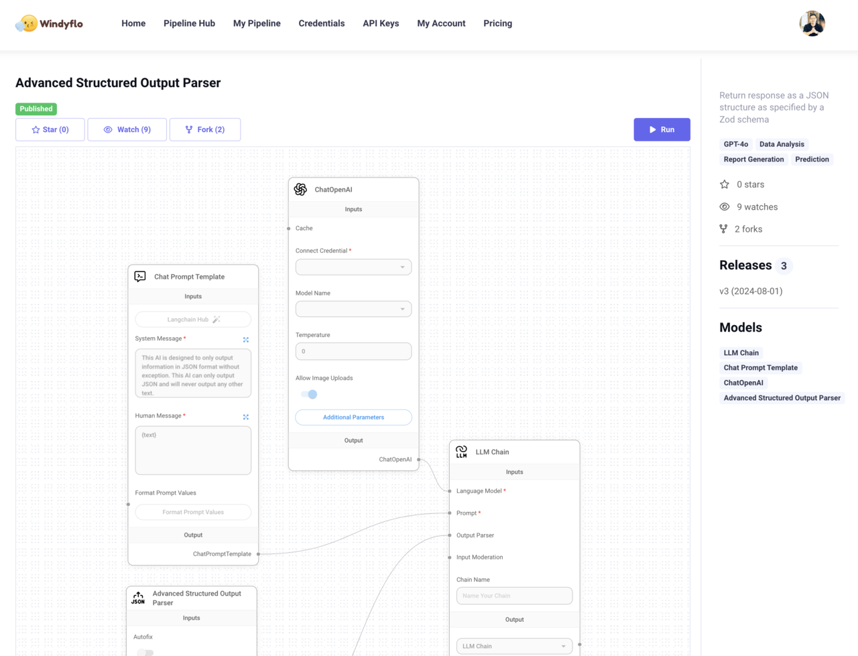Click the star icon beside 0 stars
Image resolution: width=858 pixels, height=656 pixels.
pyautogui.click(x=725, y=184)
